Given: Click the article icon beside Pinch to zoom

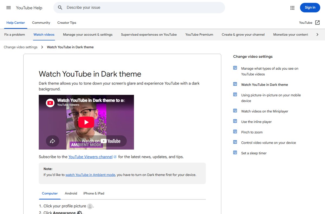Looking at the screenshot, I should [x=235, y=132].
